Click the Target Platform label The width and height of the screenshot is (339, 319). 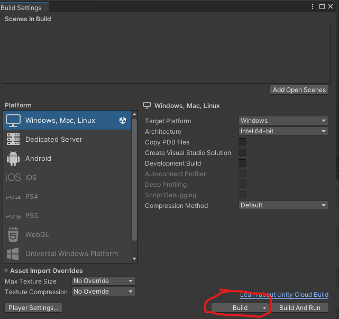click(x=168, y=121)
